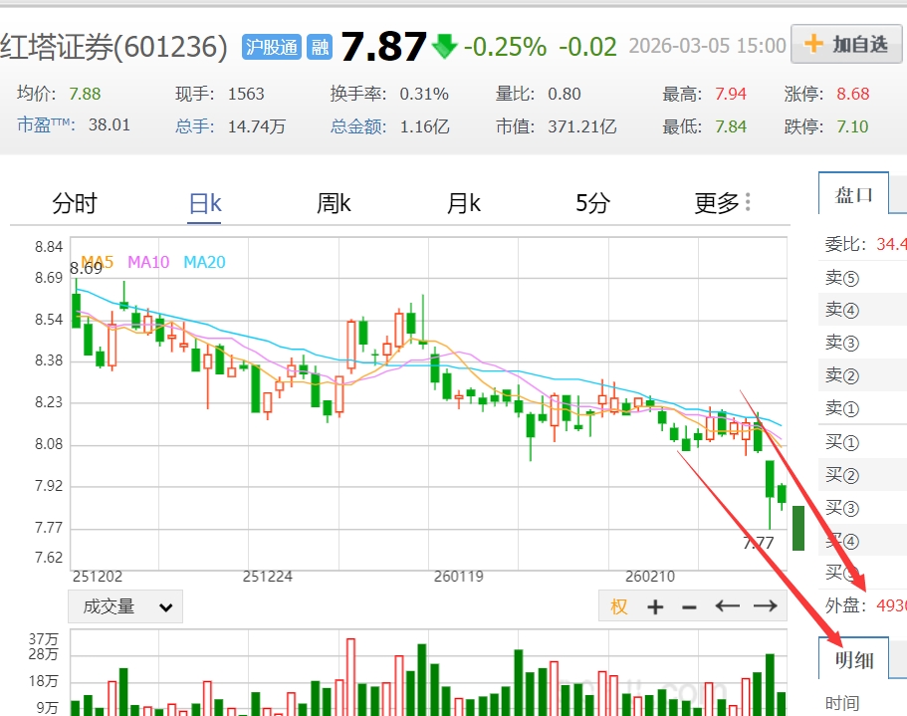Click the 卖⑤ order book row
The image size is (907, 716).
pos(862,278)
